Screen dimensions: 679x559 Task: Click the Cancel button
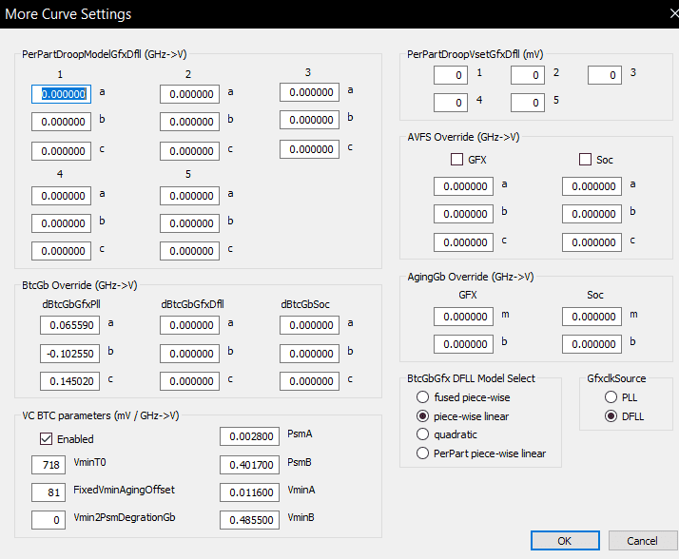642,540
